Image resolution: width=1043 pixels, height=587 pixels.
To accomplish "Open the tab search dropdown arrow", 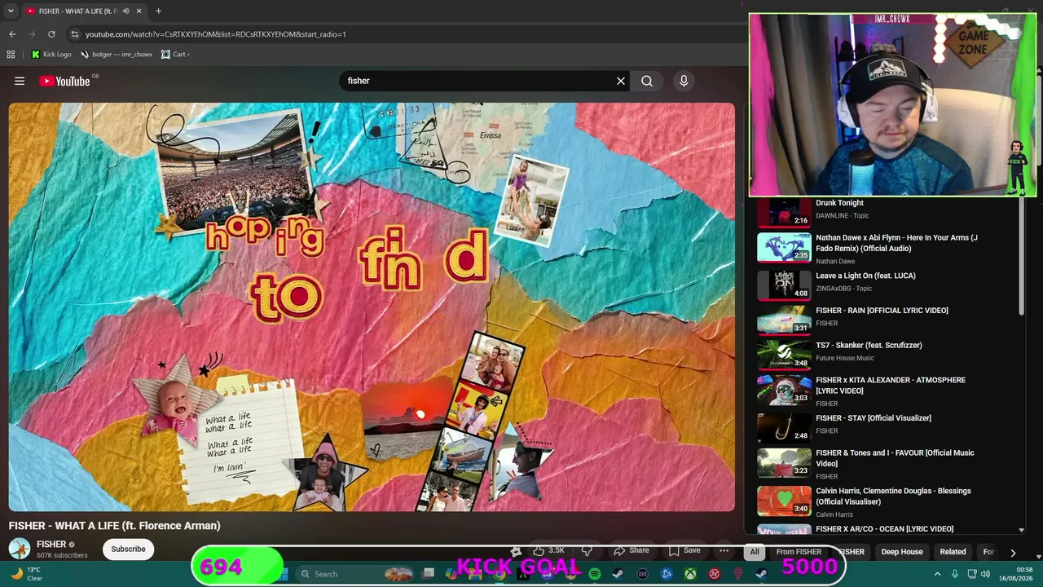I will click(11, 11).
